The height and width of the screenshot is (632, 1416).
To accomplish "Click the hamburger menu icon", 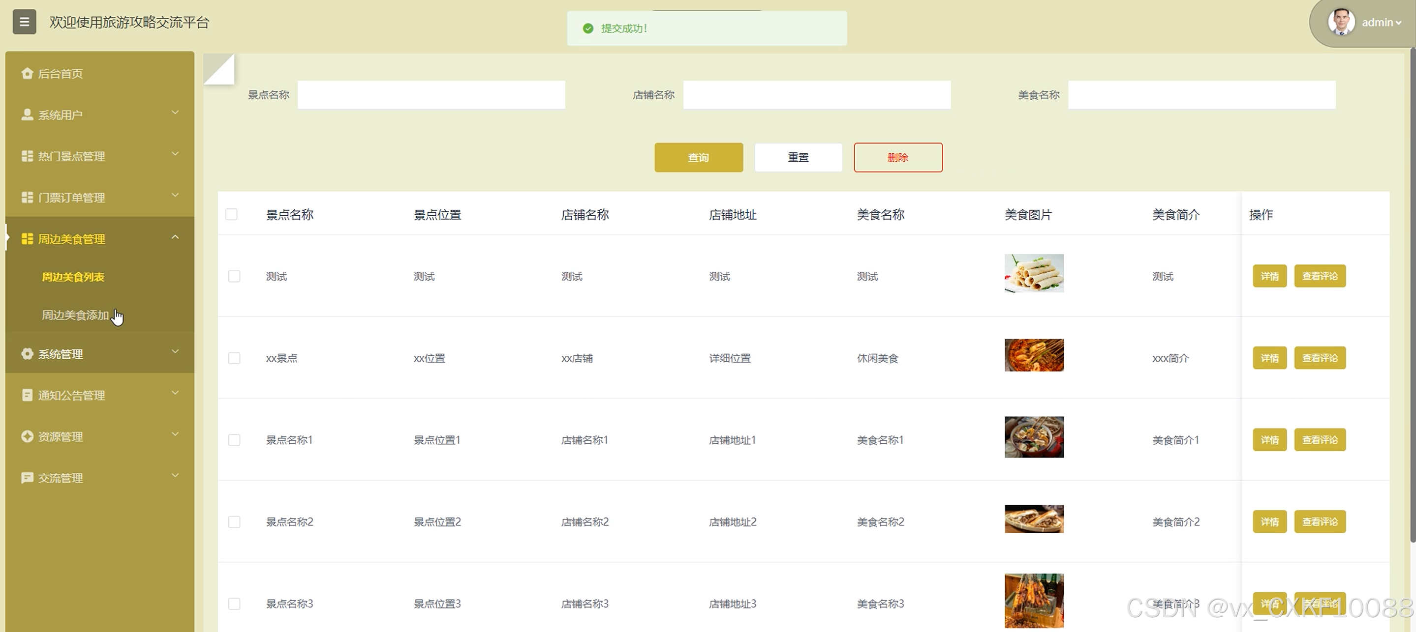I will coord(24,22).
